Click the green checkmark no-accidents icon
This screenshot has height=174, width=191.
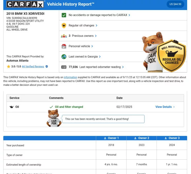pyautogui.click(x=64, y=15)
